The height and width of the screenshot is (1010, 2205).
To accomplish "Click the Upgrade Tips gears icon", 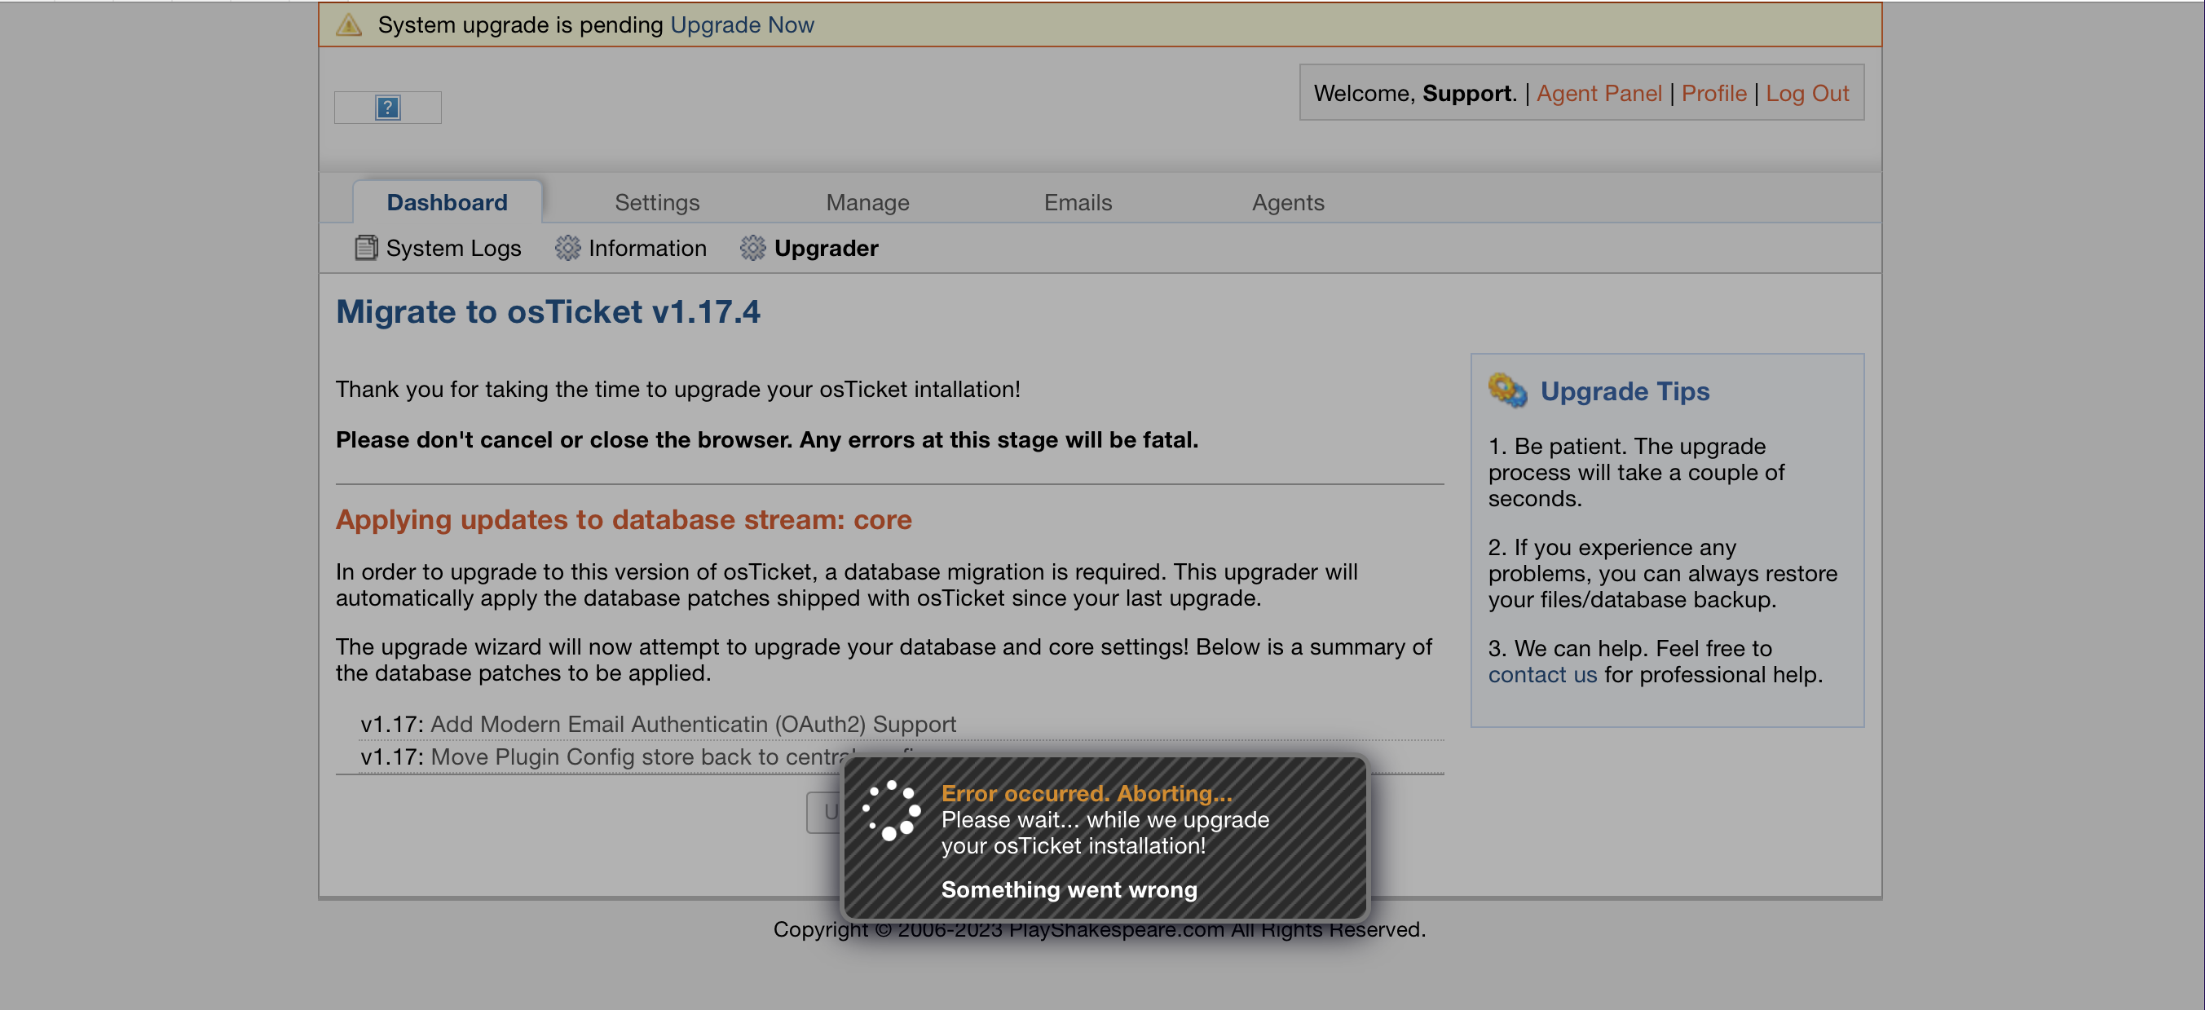I will [1506, 390].
